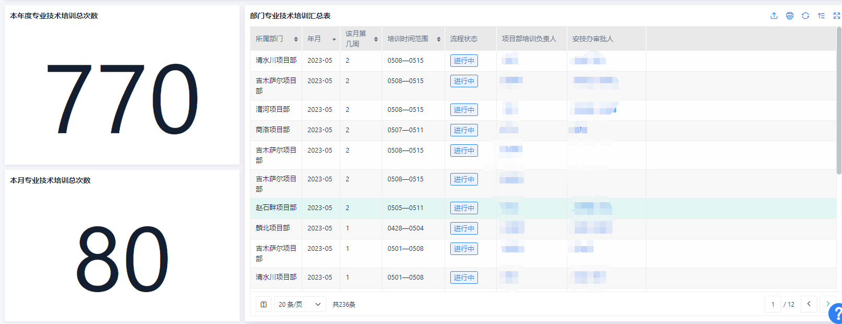Click the row-height list icon in the toolbar
The image size is (842, 324).
click(821, 16)
